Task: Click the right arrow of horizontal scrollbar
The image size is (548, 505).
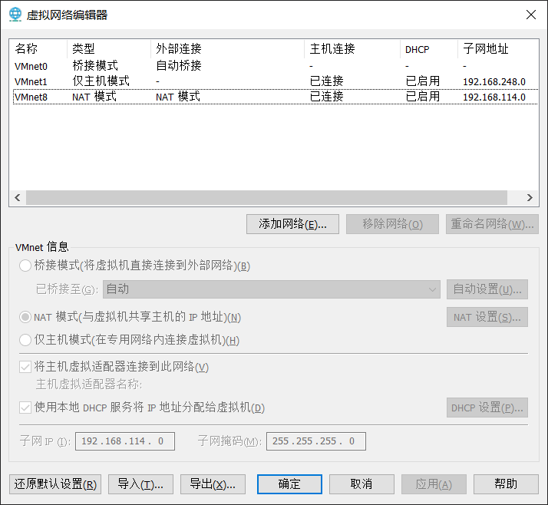Action: [530, 198]
